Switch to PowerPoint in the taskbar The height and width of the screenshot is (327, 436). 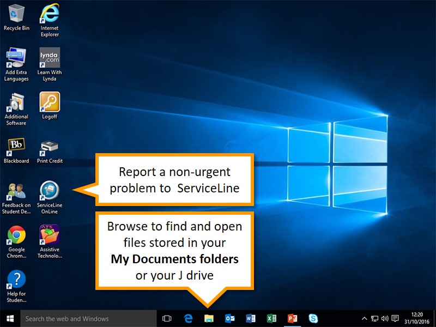pyautogui.click(x=292, y=318)
